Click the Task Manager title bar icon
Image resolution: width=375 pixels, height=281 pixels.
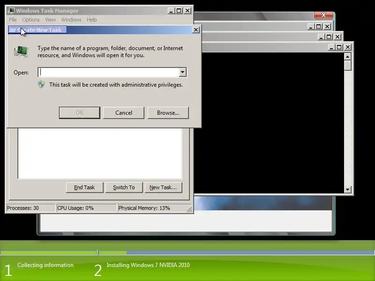11,11
